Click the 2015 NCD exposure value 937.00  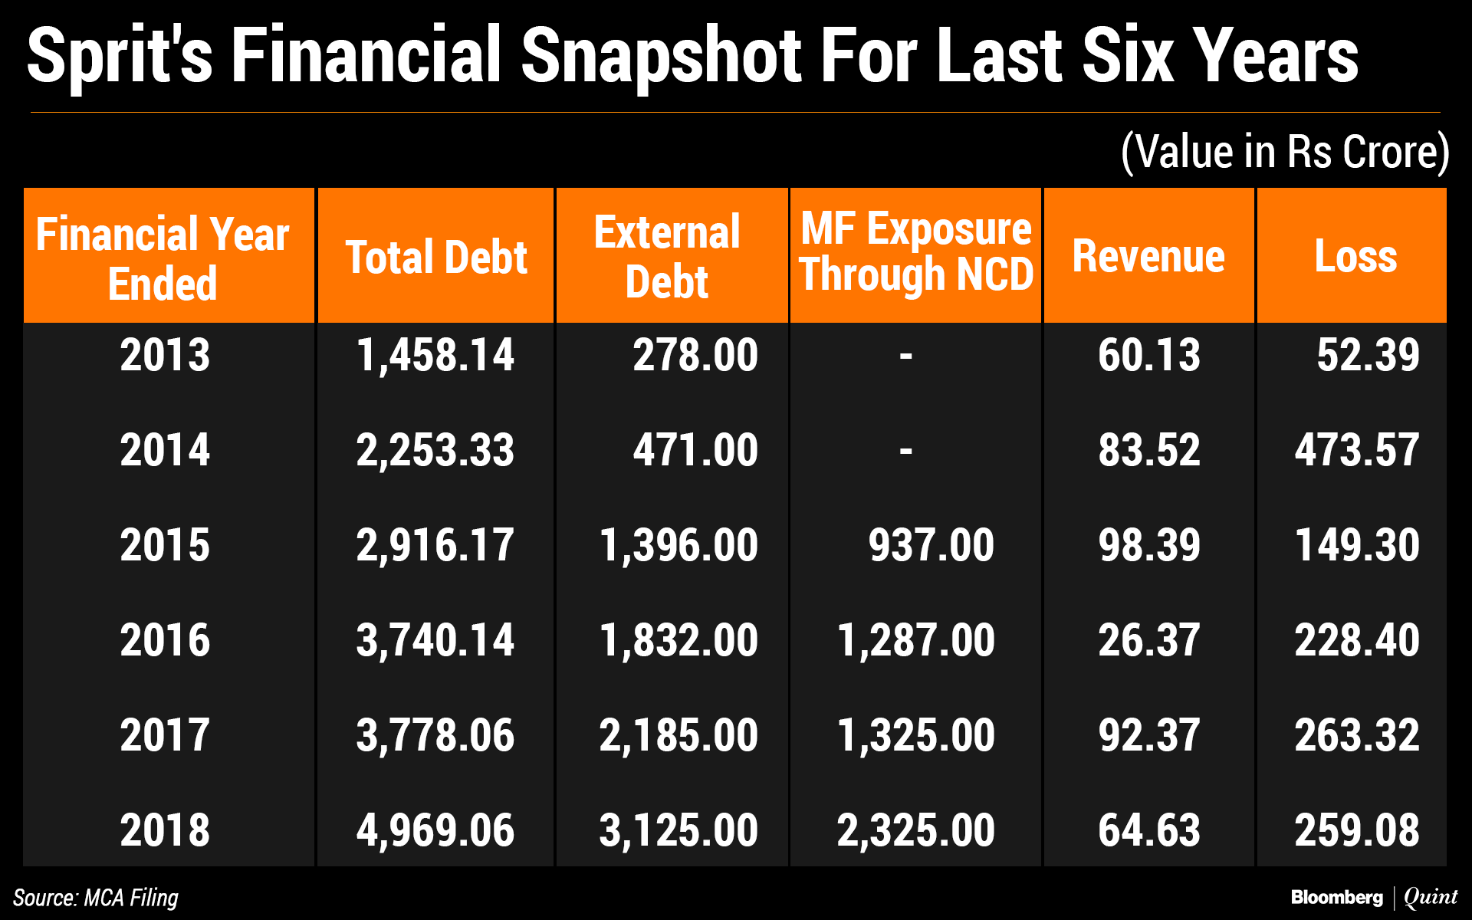[931, 545]
